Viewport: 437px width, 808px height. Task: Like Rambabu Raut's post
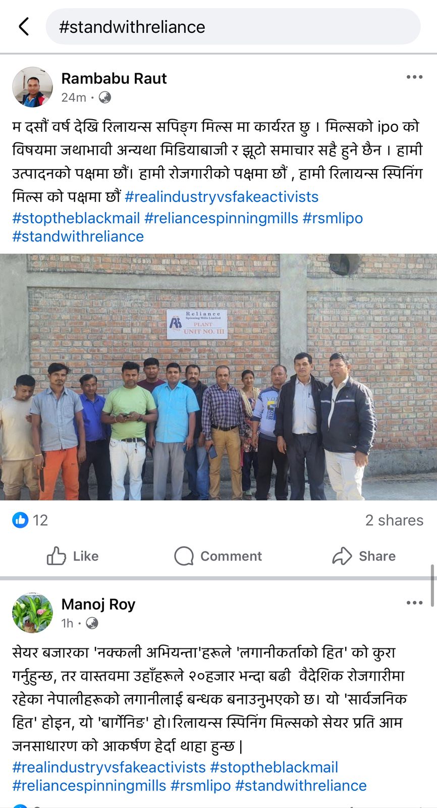coord(72,556)
